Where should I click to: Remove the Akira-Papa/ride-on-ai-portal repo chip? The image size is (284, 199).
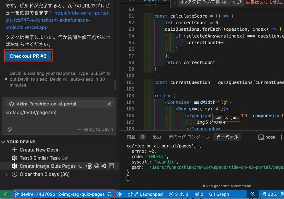point(109,104)
